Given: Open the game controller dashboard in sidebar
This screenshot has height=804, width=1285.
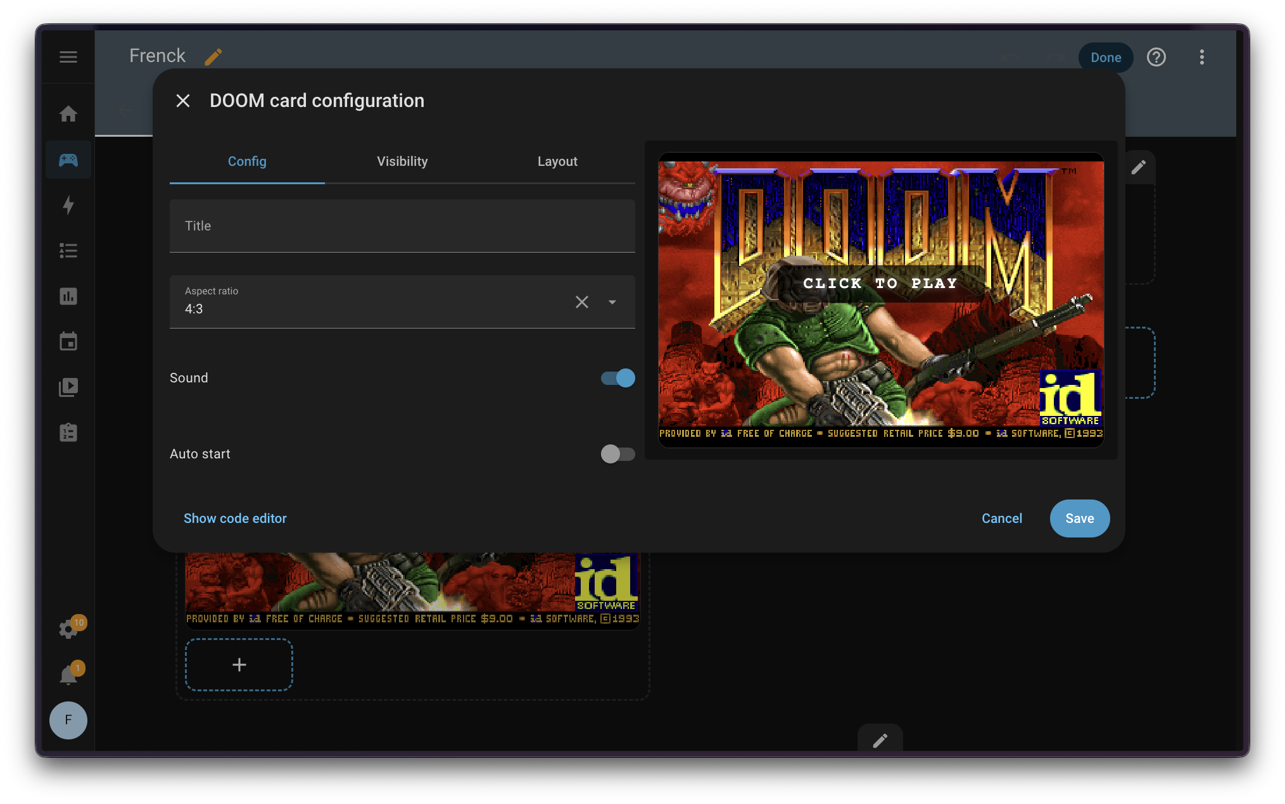Looking at the screenshot, I should (x=68, y=160).
